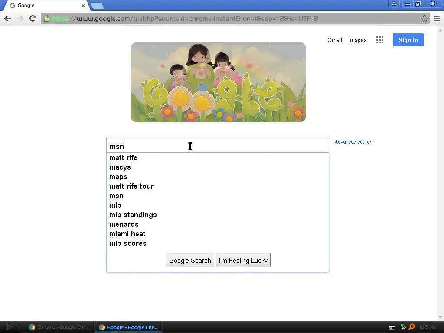Click the Chrome user profile icon
Screen dimensions: 444x333
[394, 3]
